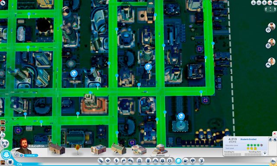The image size is (277, 166).
Task: Select the Power lightning bolt icon
Action: click(x=116, y=161)
